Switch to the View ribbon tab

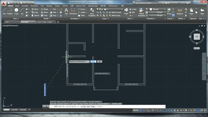tap(42, 6)
